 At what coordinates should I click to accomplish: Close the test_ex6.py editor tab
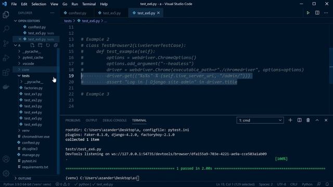[x=158, y=13]
